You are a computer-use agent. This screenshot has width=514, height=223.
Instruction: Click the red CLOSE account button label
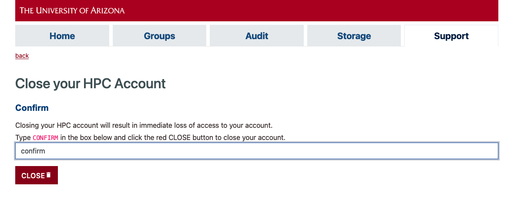pyautogui.click(x=33, y=176)
